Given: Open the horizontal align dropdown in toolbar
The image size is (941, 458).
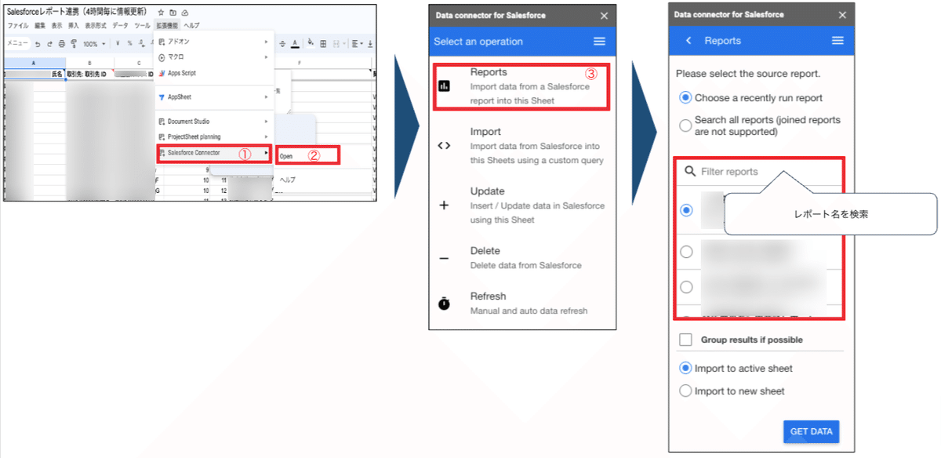Looking at the screenshot, I should click(x=356, y=44).
